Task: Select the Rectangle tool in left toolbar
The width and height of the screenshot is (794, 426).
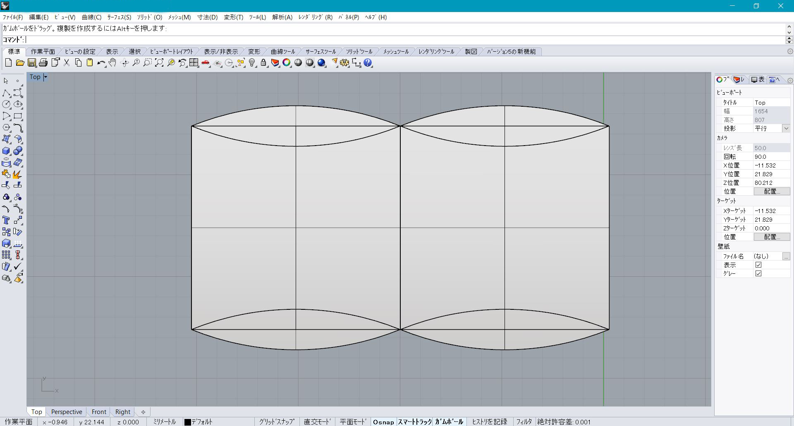Action: 18,116
